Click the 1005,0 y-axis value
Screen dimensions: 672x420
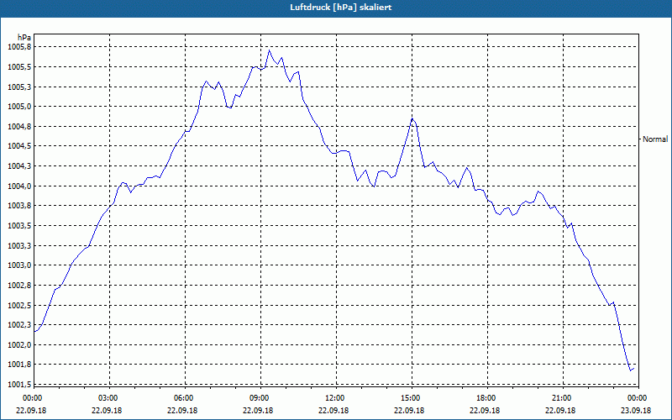[19, 107]
